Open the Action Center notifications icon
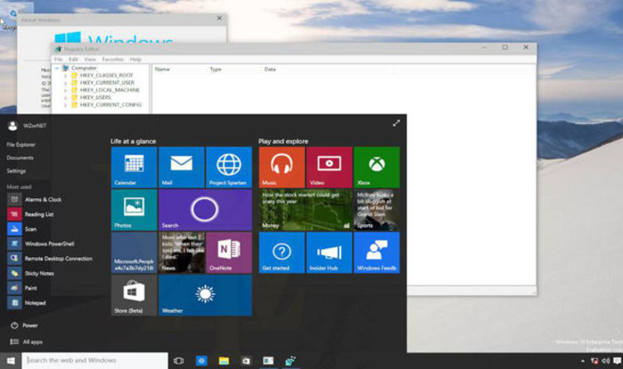Image resolution: width=623 pixels, height=369 pixels. click(x=617, y=361)
